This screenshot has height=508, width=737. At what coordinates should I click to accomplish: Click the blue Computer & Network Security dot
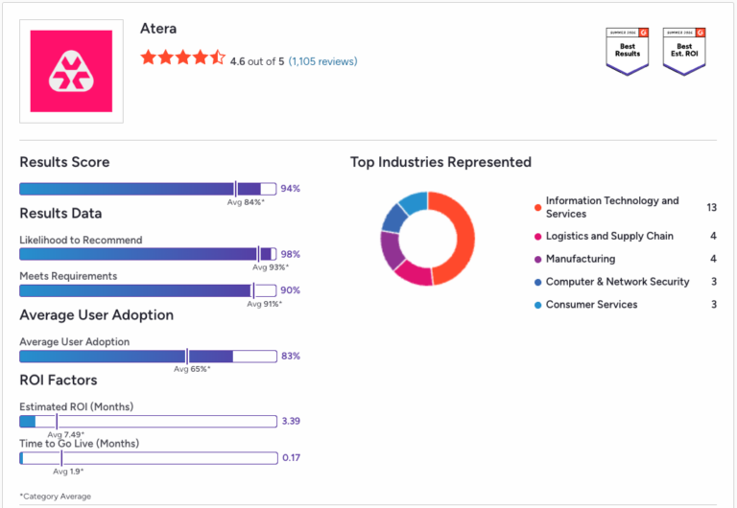click(537, 282)
